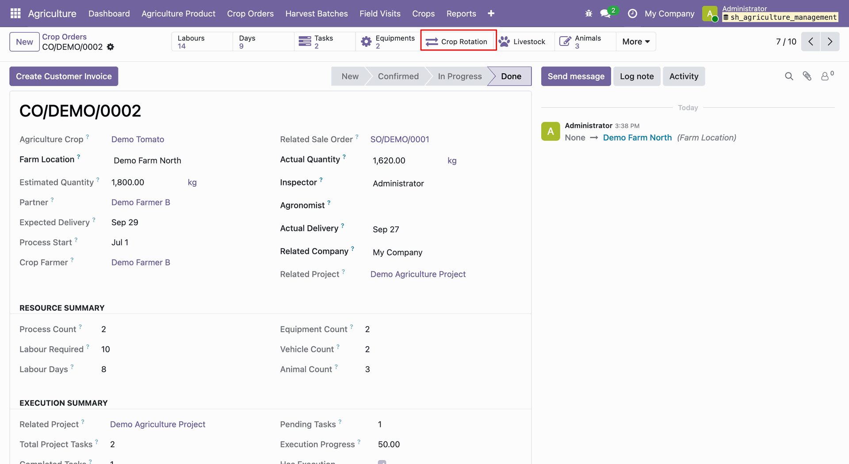Open the Labours stat button
Image resolution: width=849 pixels, height=464 pixels.
[x=202, y=41]
